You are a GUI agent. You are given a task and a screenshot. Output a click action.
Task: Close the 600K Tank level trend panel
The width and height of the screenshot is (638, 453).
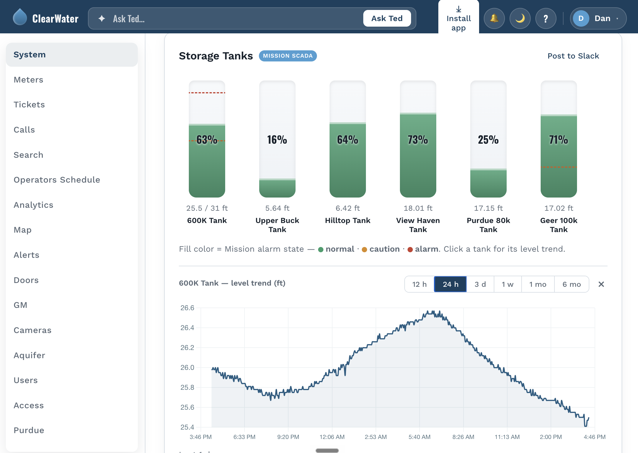(601, 284)
